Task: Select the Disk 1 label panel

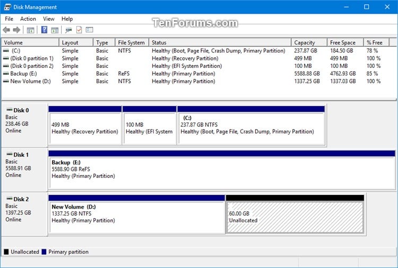Action: point(24,169)
